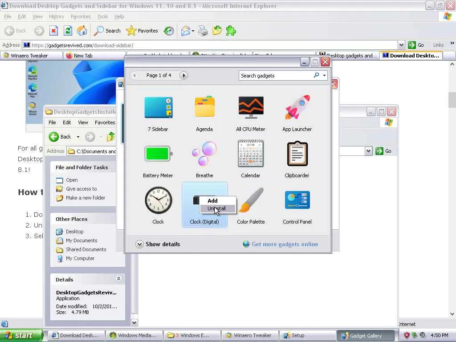Click the Up folder icon in Explorer
456x342 pixels.
pyautogui.click(x=111, y=137)
